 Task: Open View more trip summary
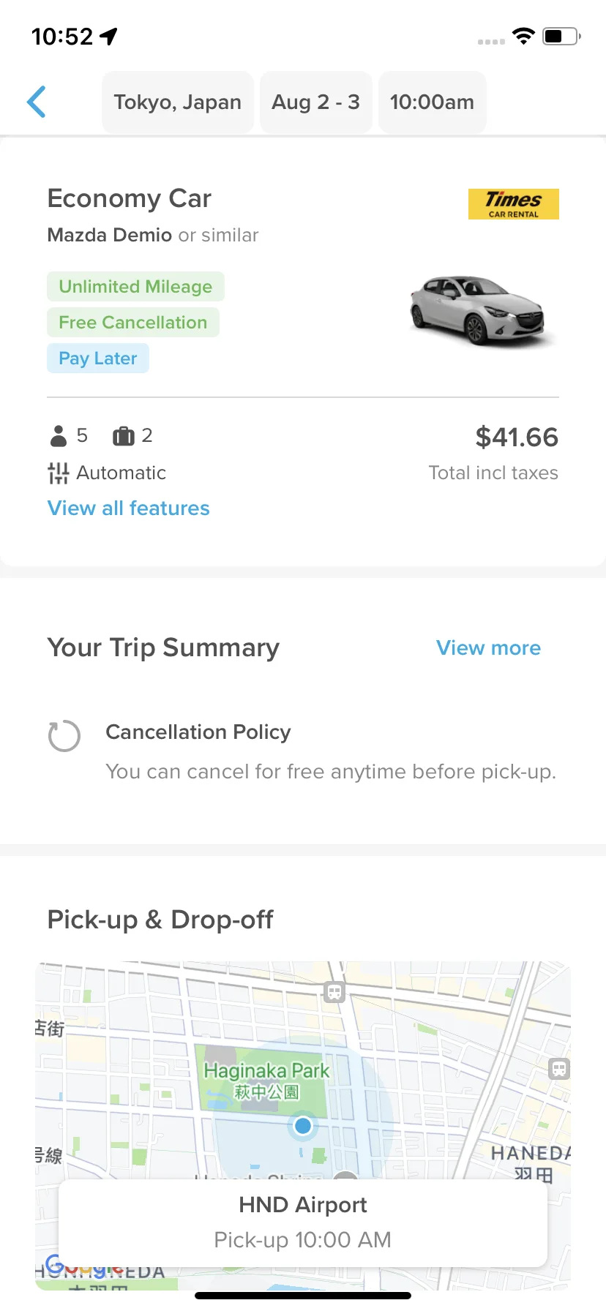click(x=489, y=648)
